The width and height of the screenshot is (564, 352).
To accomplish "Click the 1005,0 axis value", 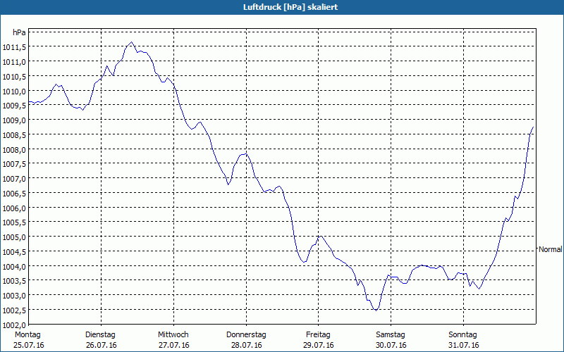I will (14, 237).
